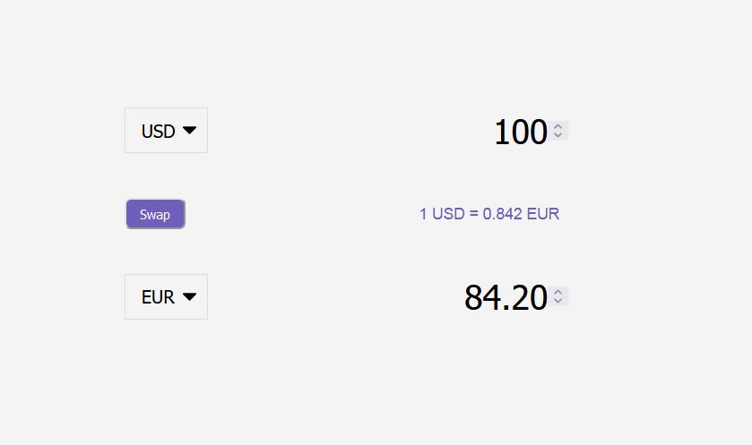Open the USD currency dropdown
The width and height of the screenshot is (752, 445).
pyautogui.click(x=167, y=131)
